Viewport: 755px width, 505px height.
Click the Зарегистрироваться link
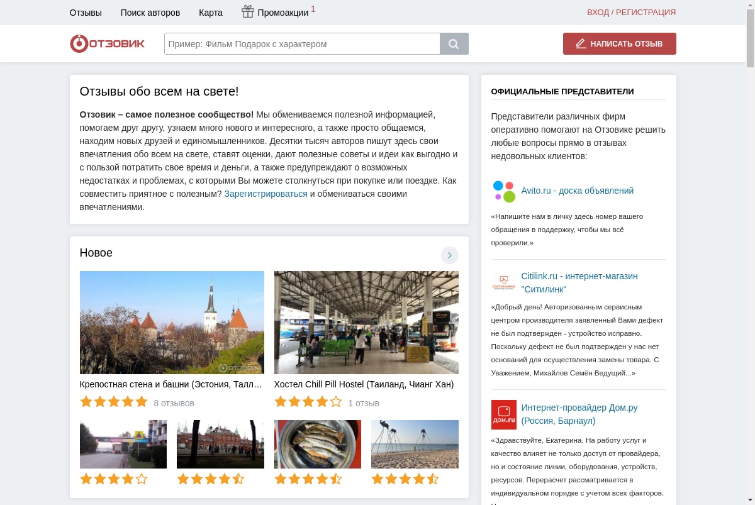coord(266,194)
